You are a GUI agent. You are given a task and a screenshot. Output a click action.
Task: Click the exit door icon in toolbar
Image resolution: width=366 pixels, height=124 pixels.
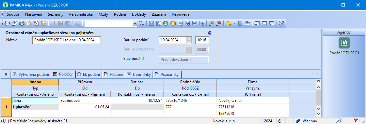[x=8, y=23]
